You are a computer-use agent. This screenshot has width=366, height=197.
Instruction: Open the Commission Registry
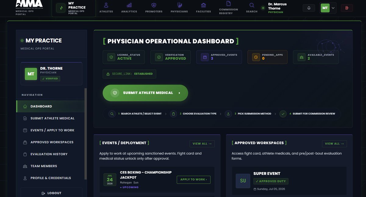(x=228, y=8)
